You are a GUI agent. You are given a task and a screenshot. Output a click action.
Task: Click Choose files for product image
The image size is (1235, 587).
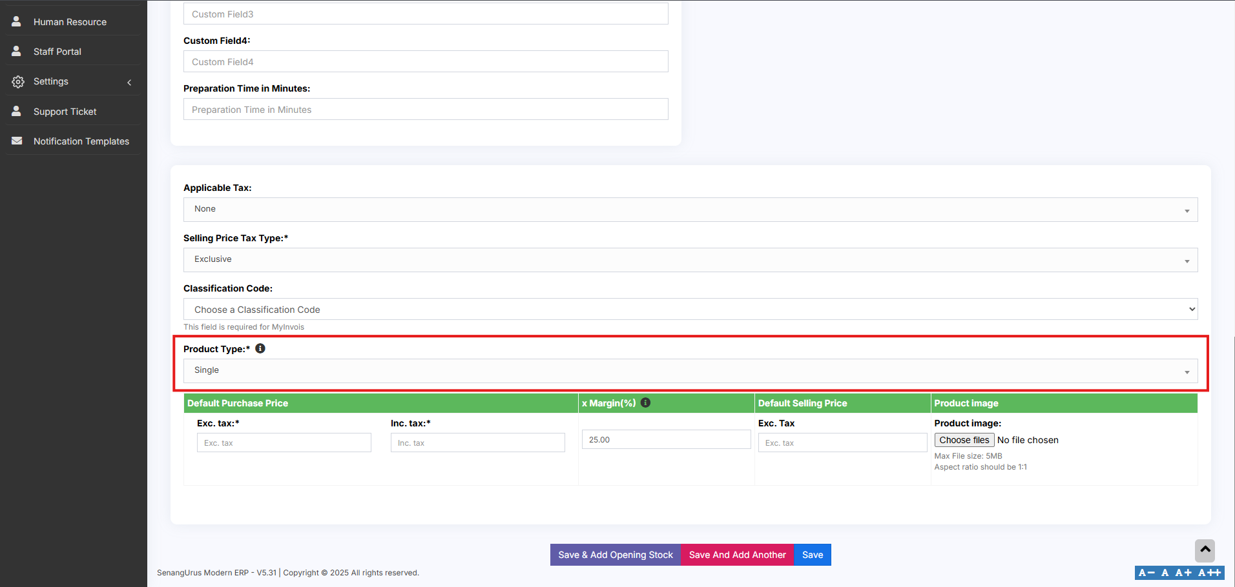tap(964, 440)
